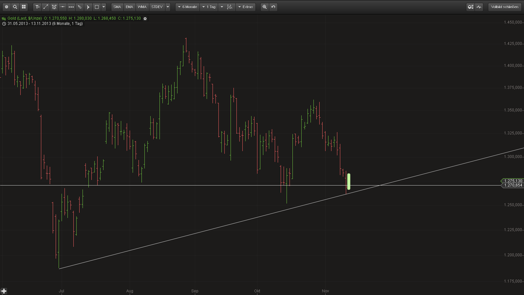Open chart type dropdown arrow

(222, 7)
